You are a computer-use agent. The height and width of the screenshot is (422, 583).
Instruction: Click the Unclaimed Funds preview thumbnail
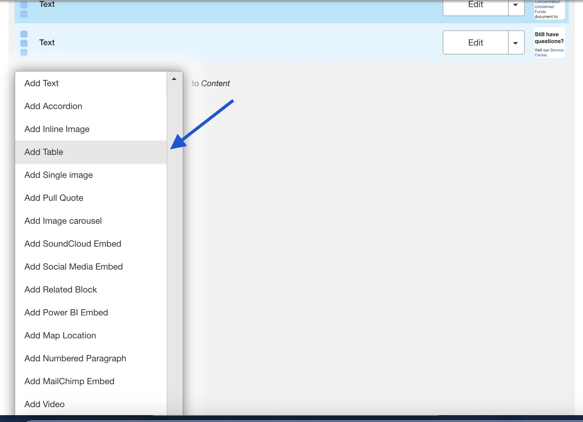click(x=549, y=9)
